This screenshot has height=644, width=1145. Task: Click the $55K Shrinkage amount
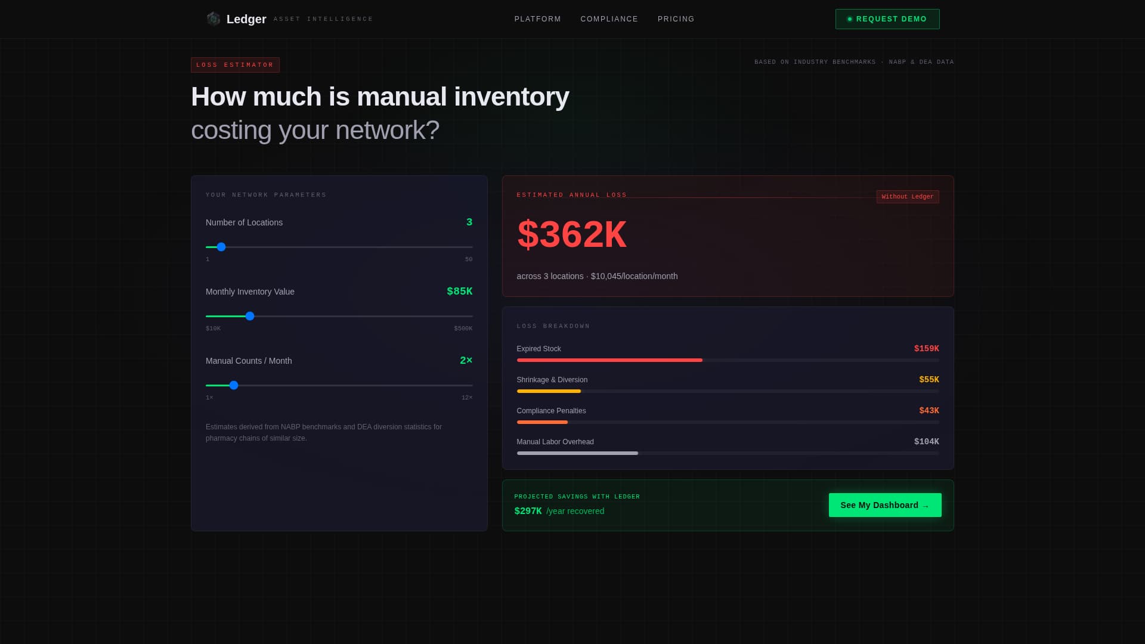pyautogui.click(x=929, y=380)
